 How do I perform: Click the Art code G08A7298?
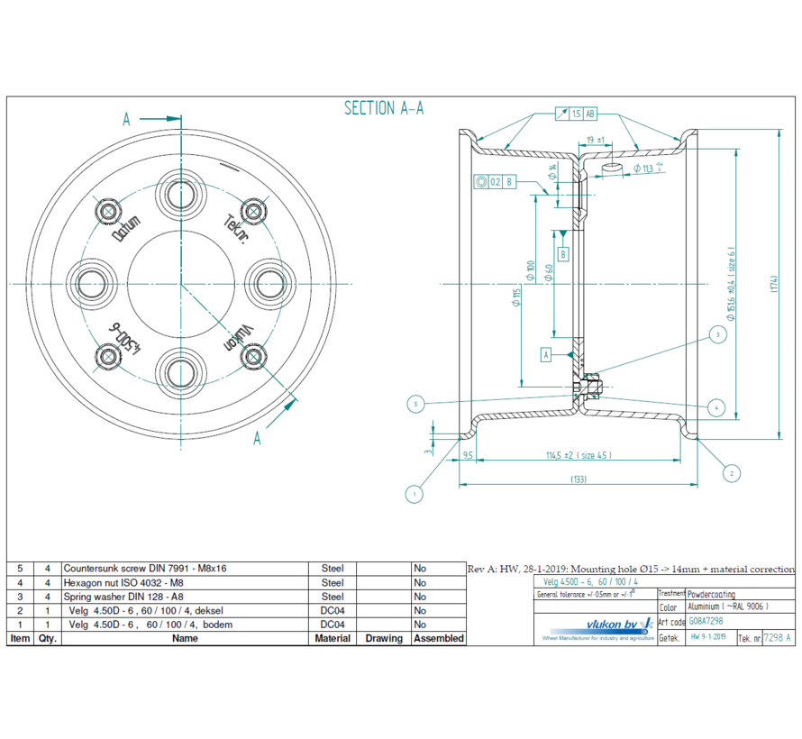pos(708,621)
